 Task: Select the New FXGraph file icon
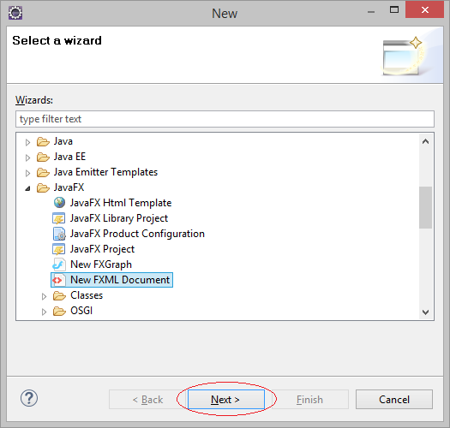(x=59, y=265)
